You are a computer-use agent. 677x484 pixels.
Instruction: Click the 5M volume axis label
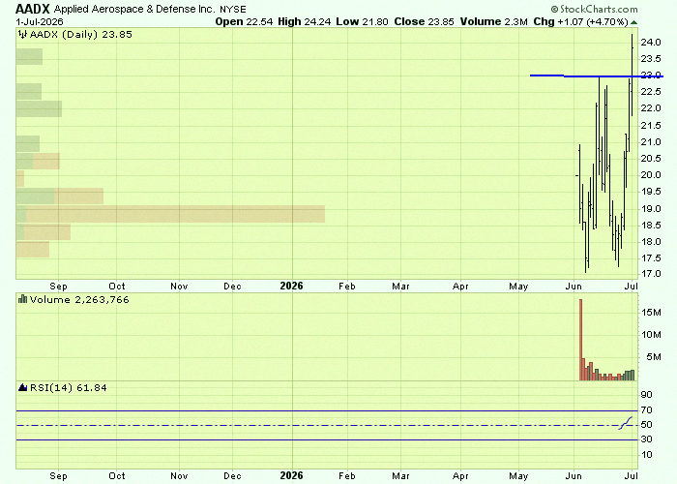pyautogui.click(x=654, y=357)
